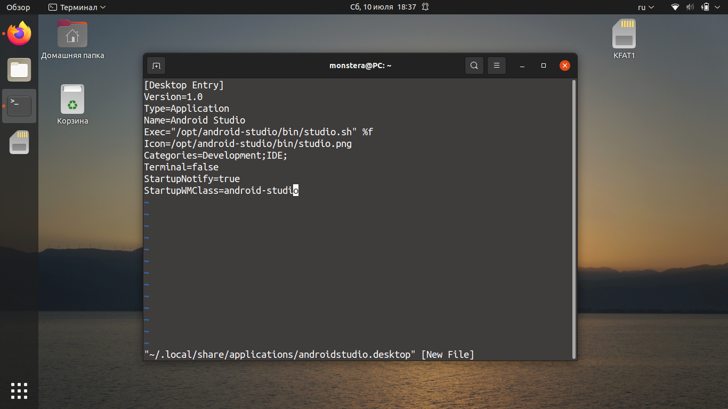Toggle the notifications bell icon

[x=425, y=7]
